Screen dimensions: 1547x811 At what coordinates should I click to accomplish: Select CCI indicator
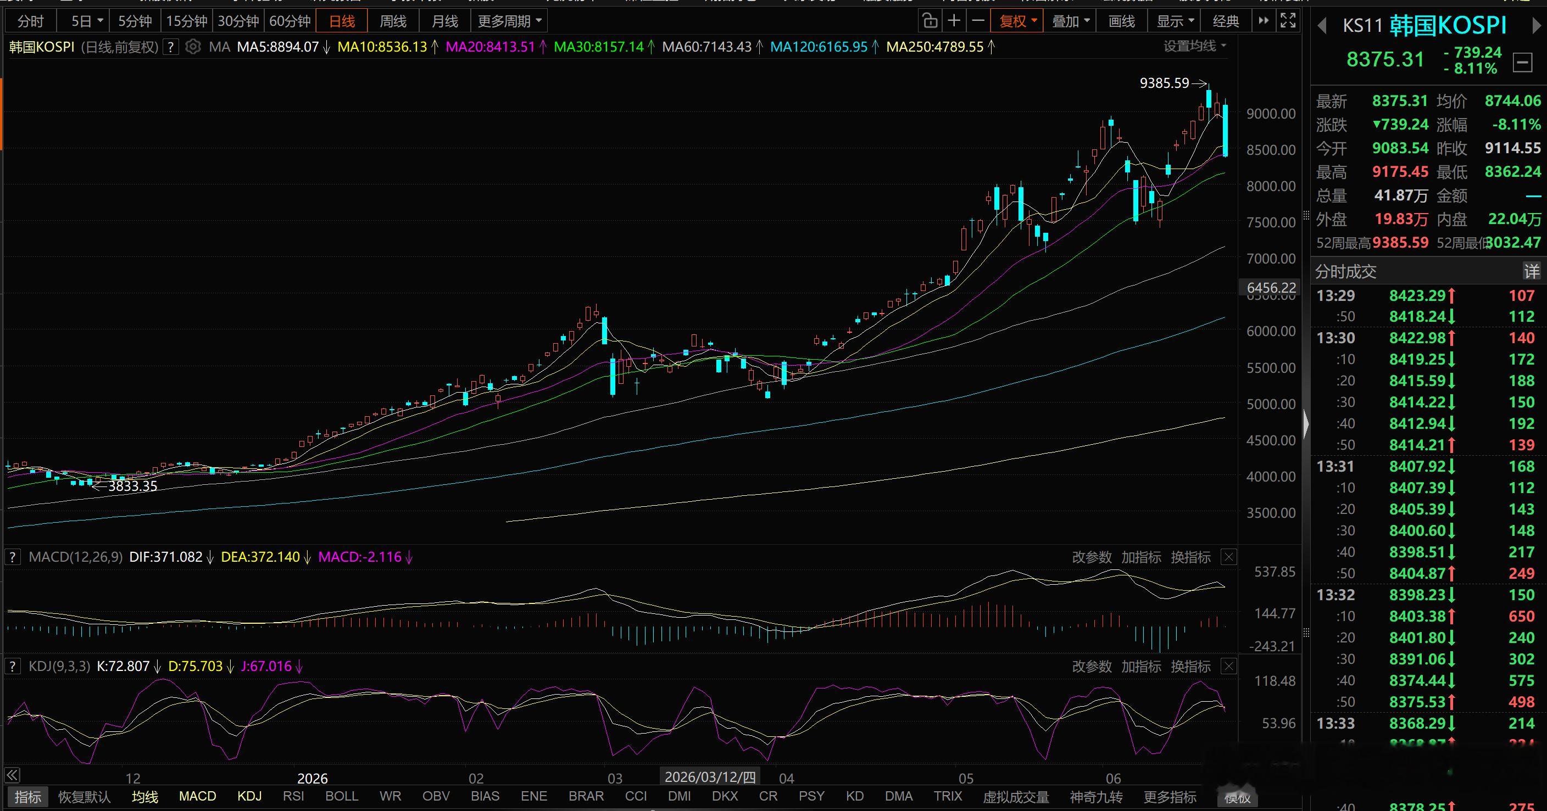point(636,796)
